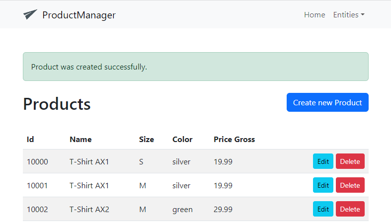Click the Color column header

coord(182,139)
